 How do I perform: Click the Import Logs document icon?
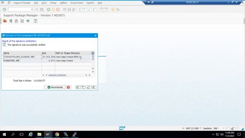[x=16, y=21]
